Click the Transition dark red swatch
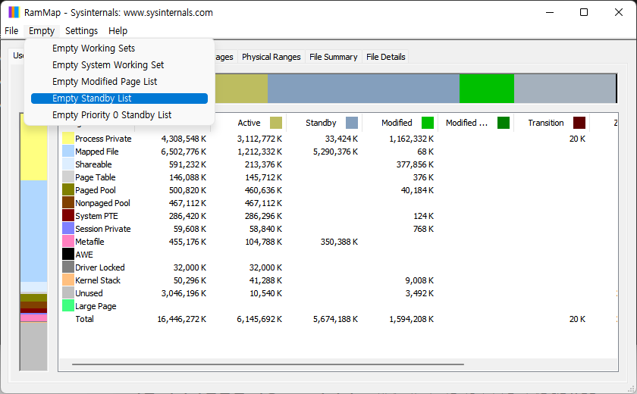 coord(579,123)
